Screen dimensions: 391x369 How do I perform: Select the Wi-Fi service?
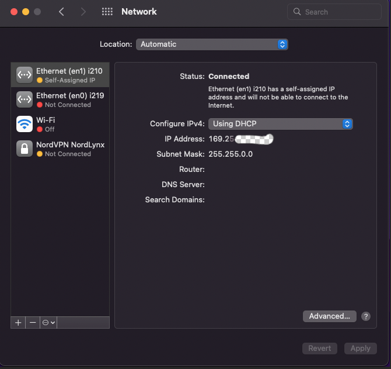[x=60, y=124]
